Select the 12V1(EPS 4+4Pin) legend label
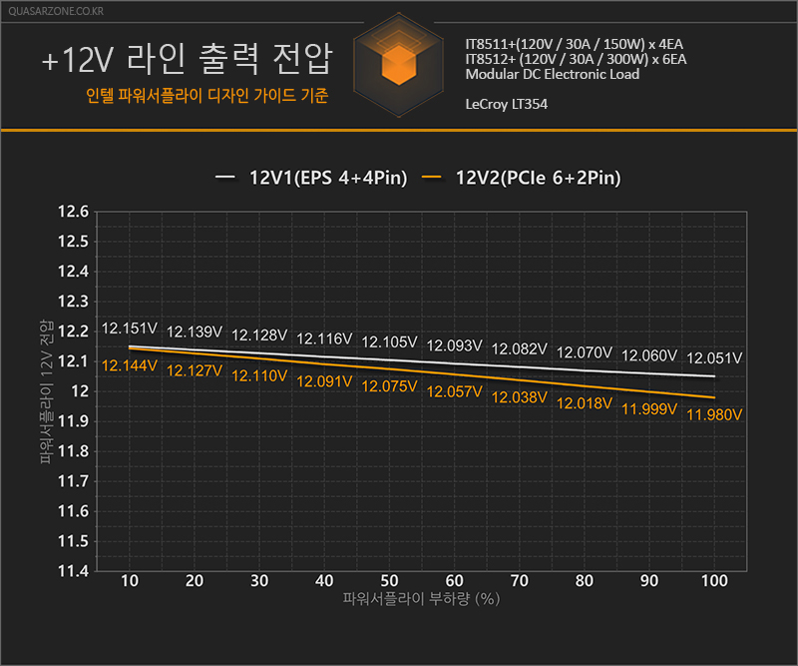Image resolution: width=798 pixels, height=666 pixels. tap(328, 178)
